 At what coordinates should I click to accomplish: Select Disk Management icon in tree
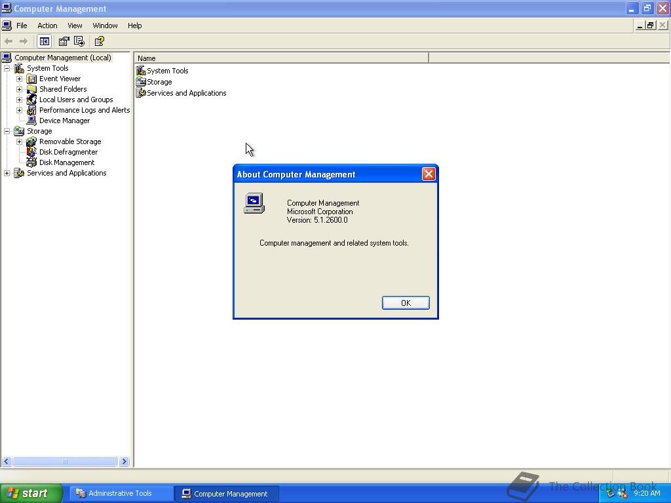(31, 162)
